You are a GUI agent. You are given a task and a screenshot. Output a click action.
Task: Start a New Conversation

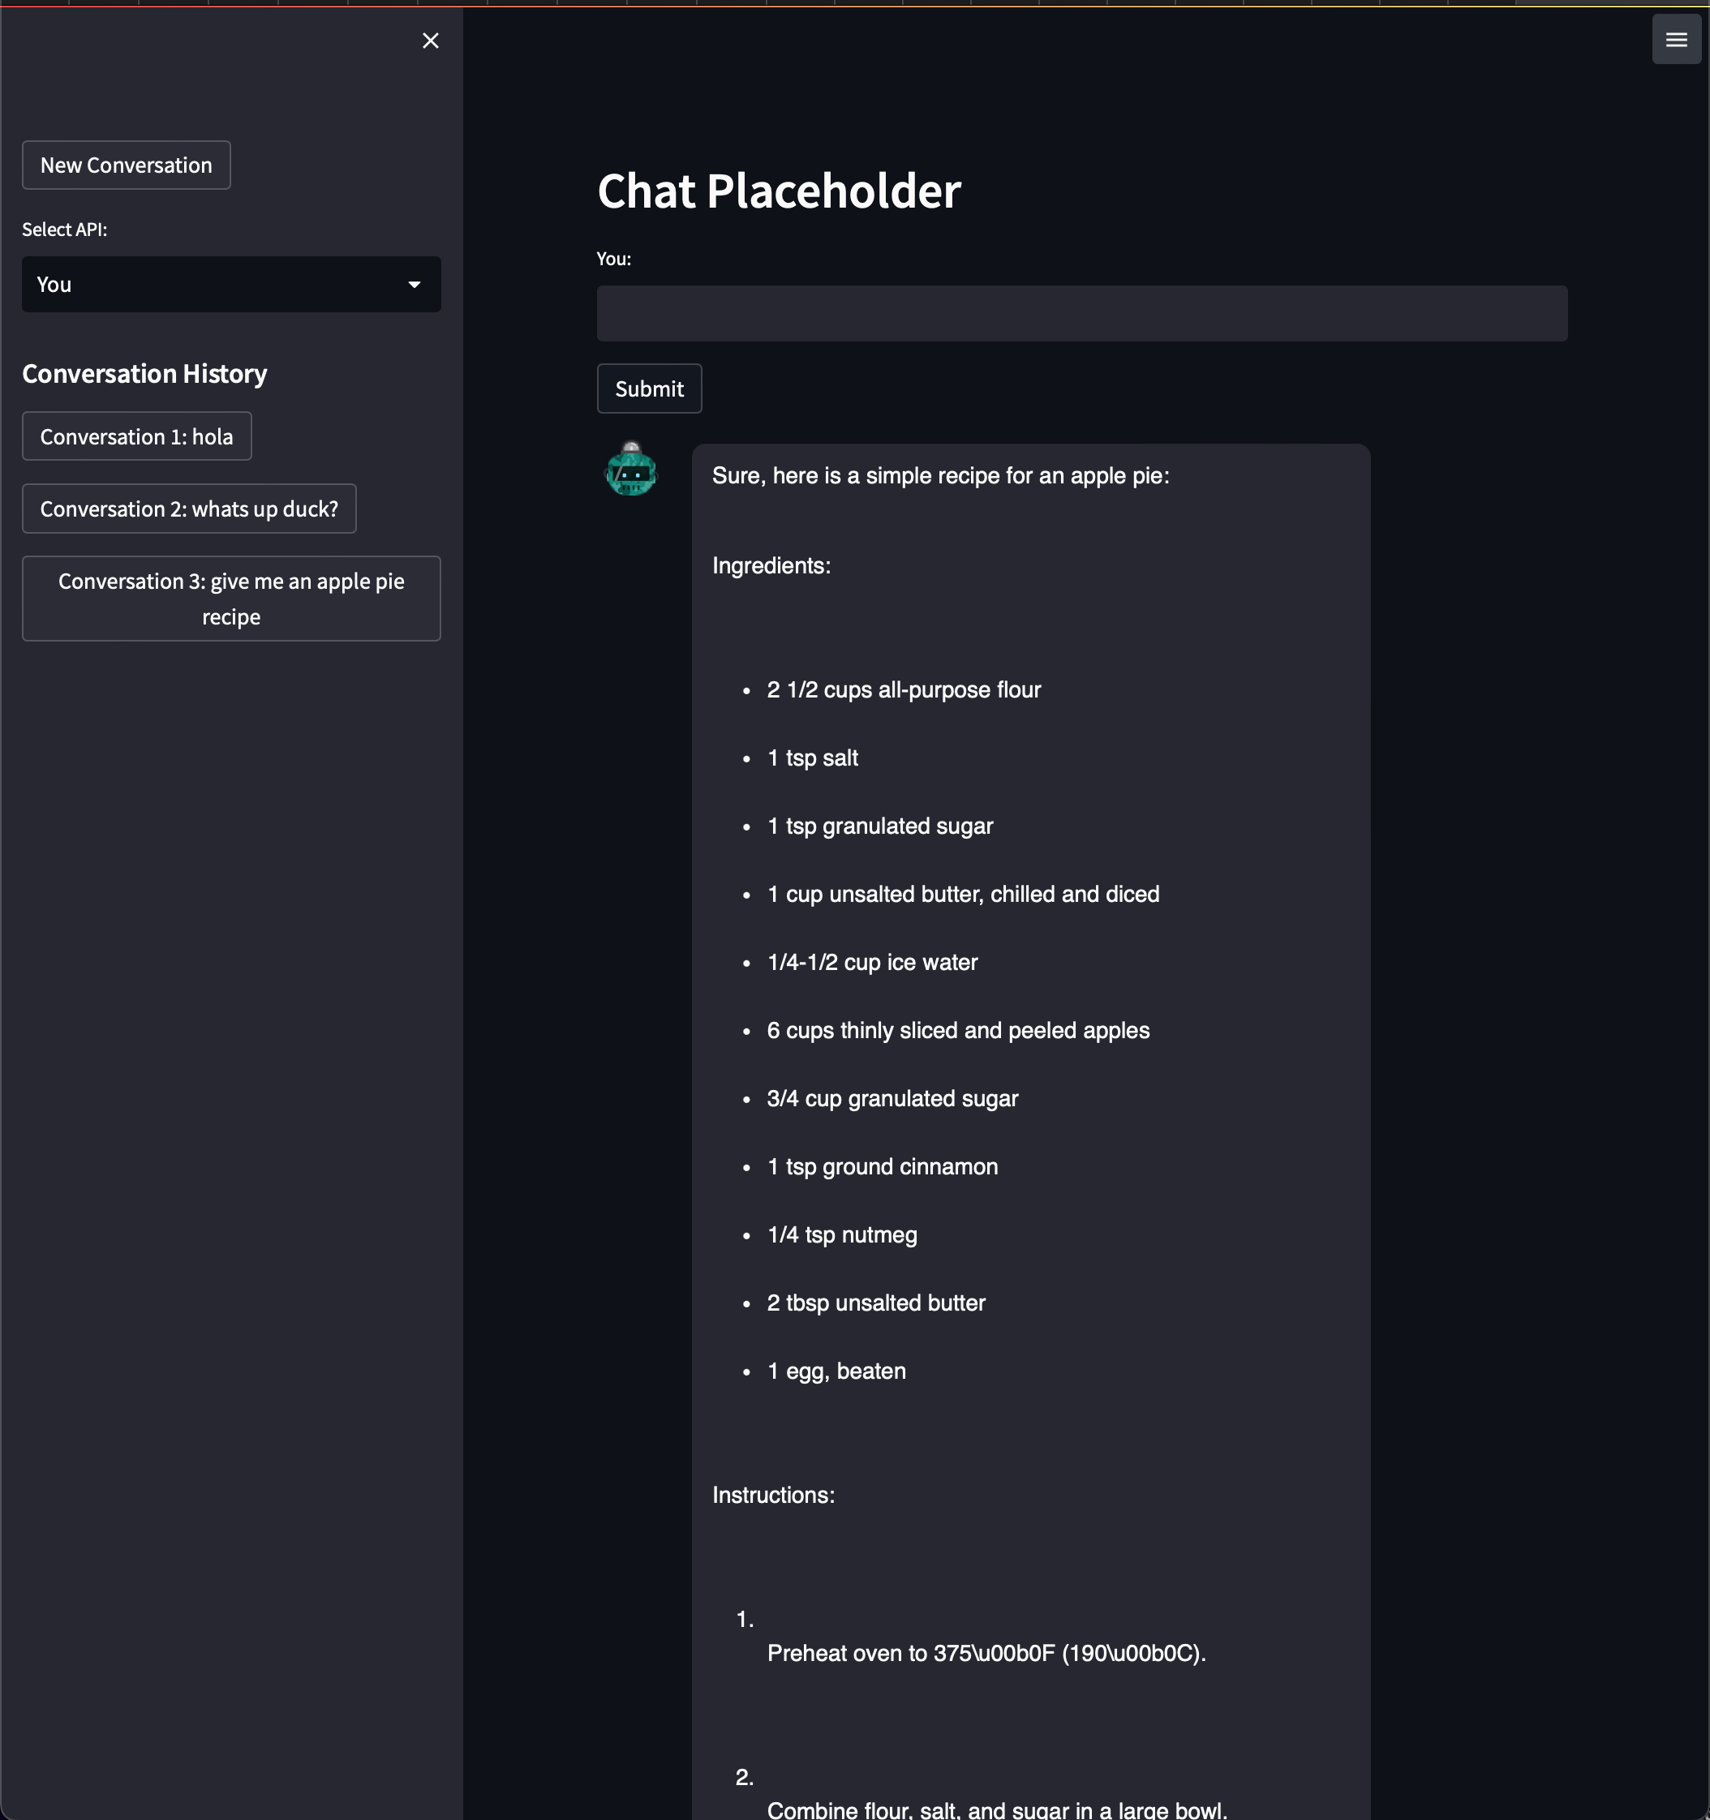click(x=127, y=165)
